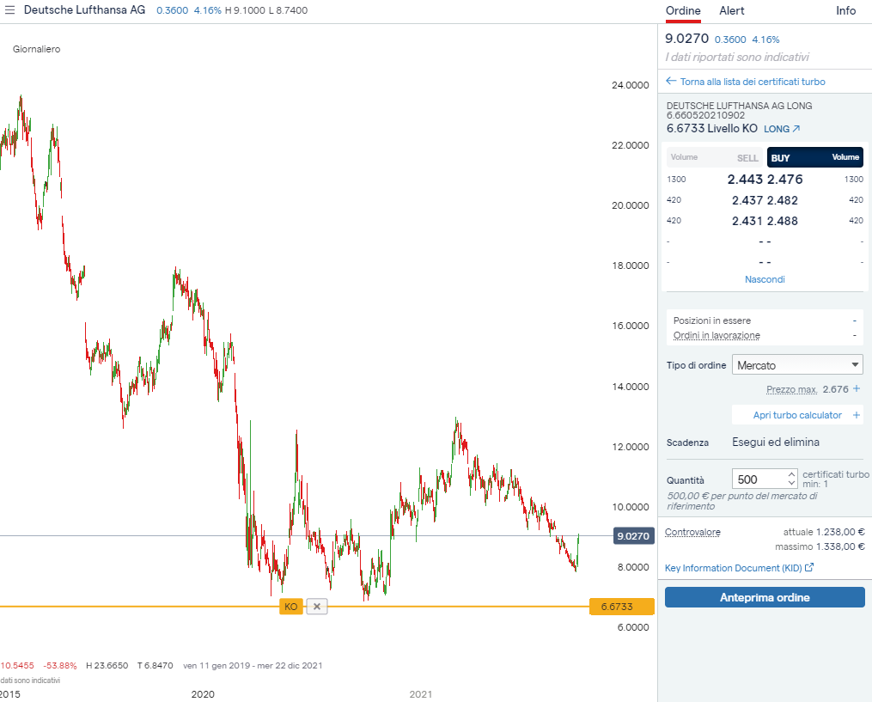Image resolution: width=872 pixels, height=702 pixels.
Task: Hide order book via Nascondi
Action: coord(765,279)
